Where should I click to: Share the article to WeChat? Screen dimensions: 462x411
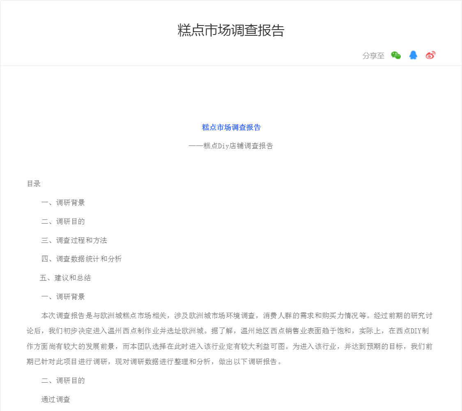[x=396, y=55]
